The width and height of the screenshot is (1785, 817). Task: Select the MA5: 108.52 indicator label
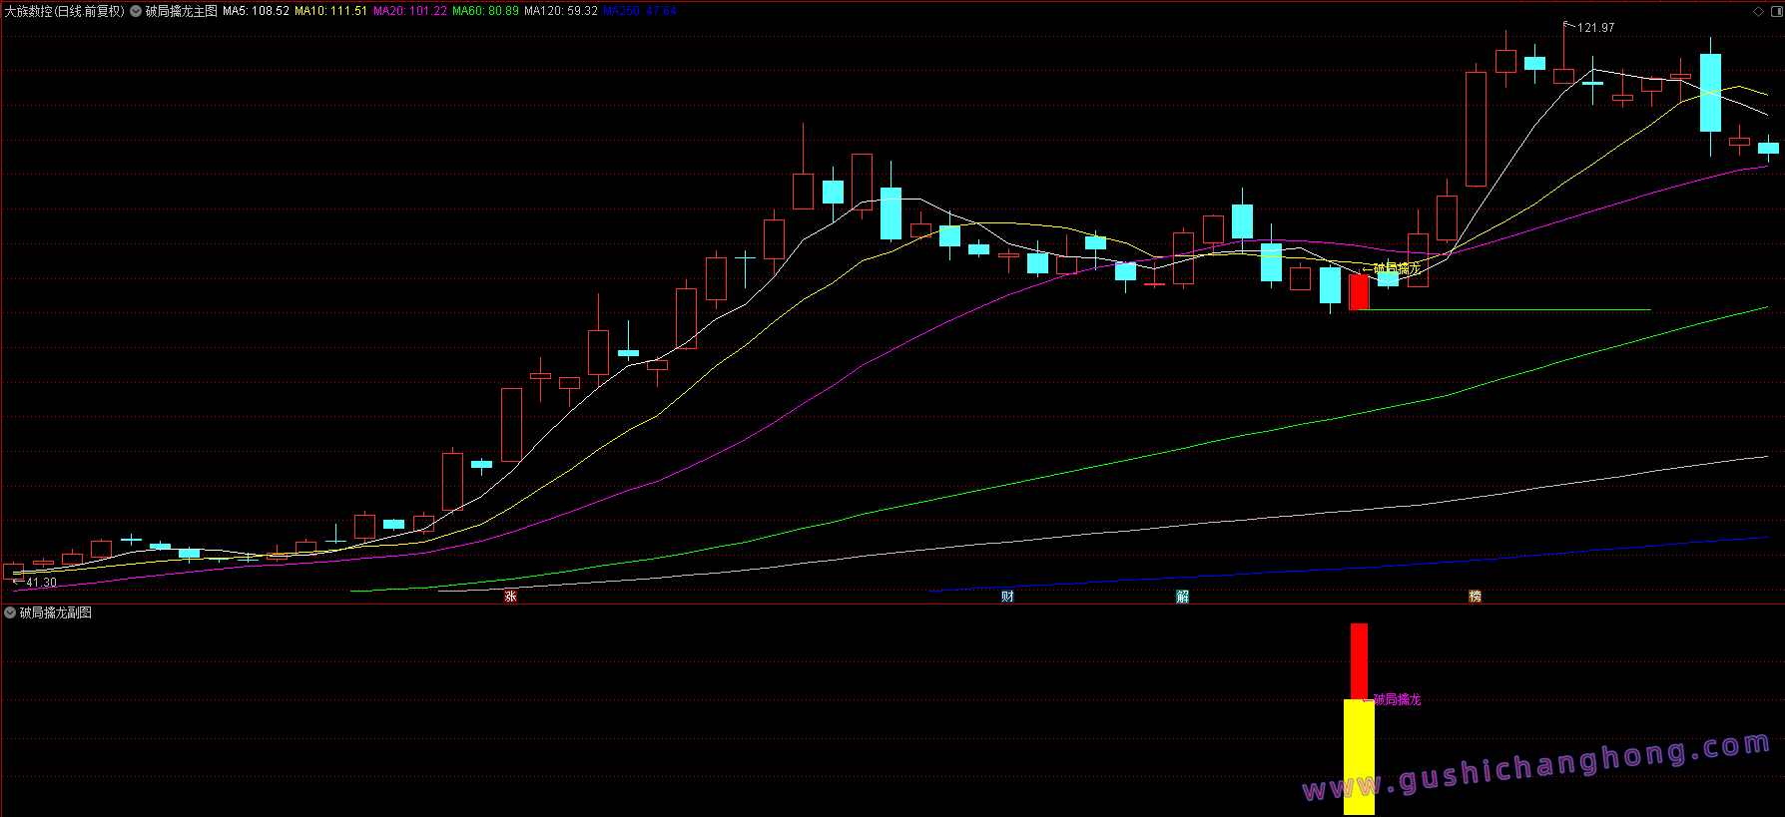(x=256, y=11)
